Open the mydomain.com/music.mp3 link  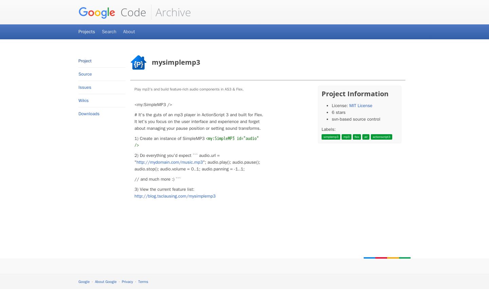[x=170, y=162]
